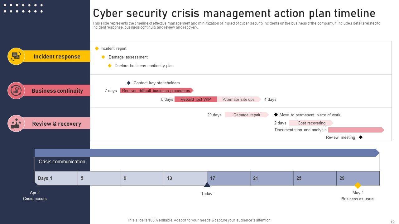Select the Rebuild lost WIP bar
The height and width of the screenshot is (224, 399).
coord(195,99)
